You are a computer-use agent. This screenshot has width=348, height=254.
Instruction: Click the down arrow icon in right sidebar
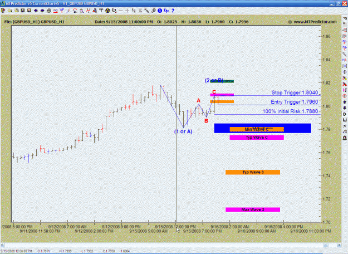coord(345,108)
